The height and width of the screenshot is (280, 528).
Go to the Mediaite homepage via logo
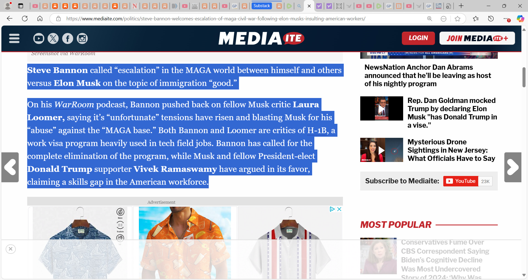pos(261,38)
